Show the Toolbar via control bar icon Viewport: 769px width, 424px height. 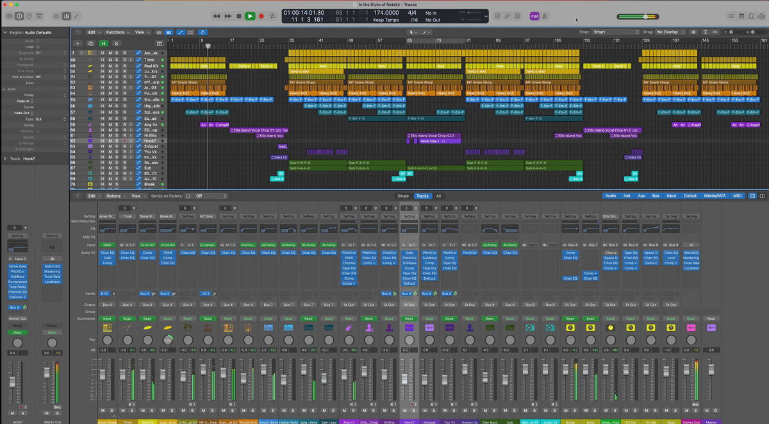(x=40, y=15)
